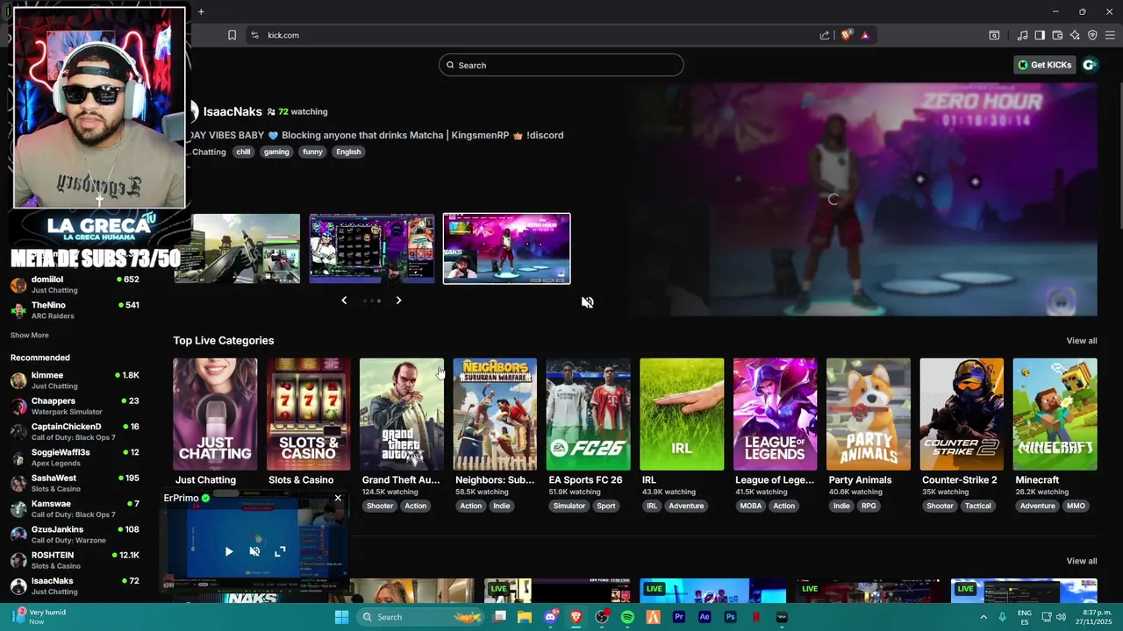Click the share page icon in address bar

[825, 35]
